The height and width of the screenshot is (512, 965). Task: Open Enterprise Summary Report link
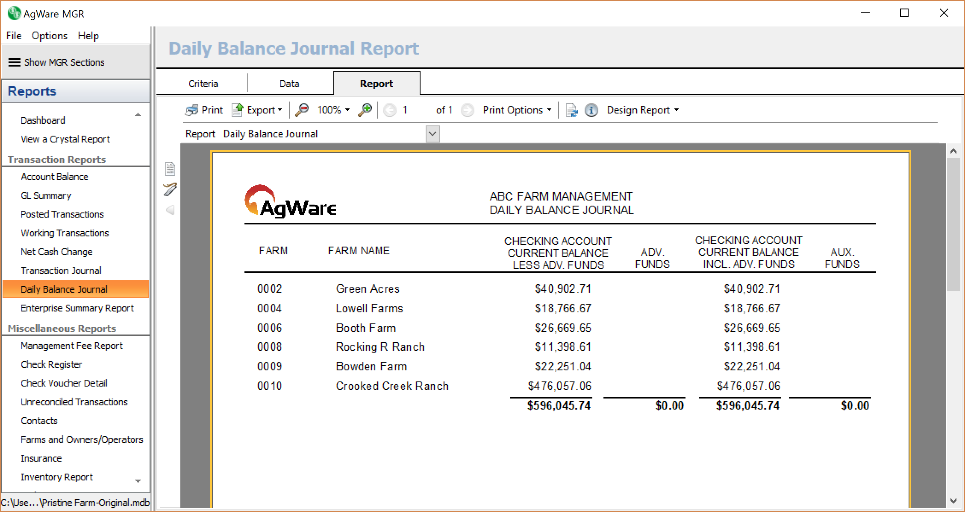point(77,308)
